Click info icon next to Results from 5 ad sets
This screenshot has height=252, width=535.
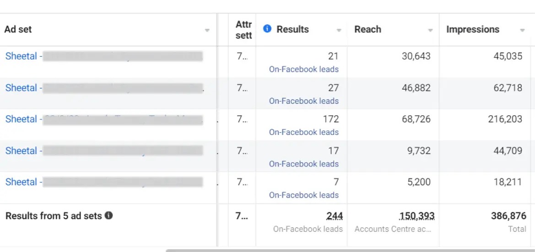point(108,215)
